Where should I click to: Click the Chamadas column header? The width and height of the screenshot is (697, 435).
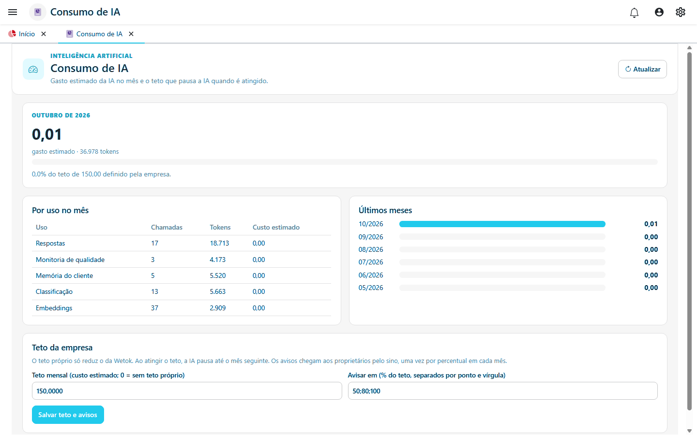[x=167, y=227]
